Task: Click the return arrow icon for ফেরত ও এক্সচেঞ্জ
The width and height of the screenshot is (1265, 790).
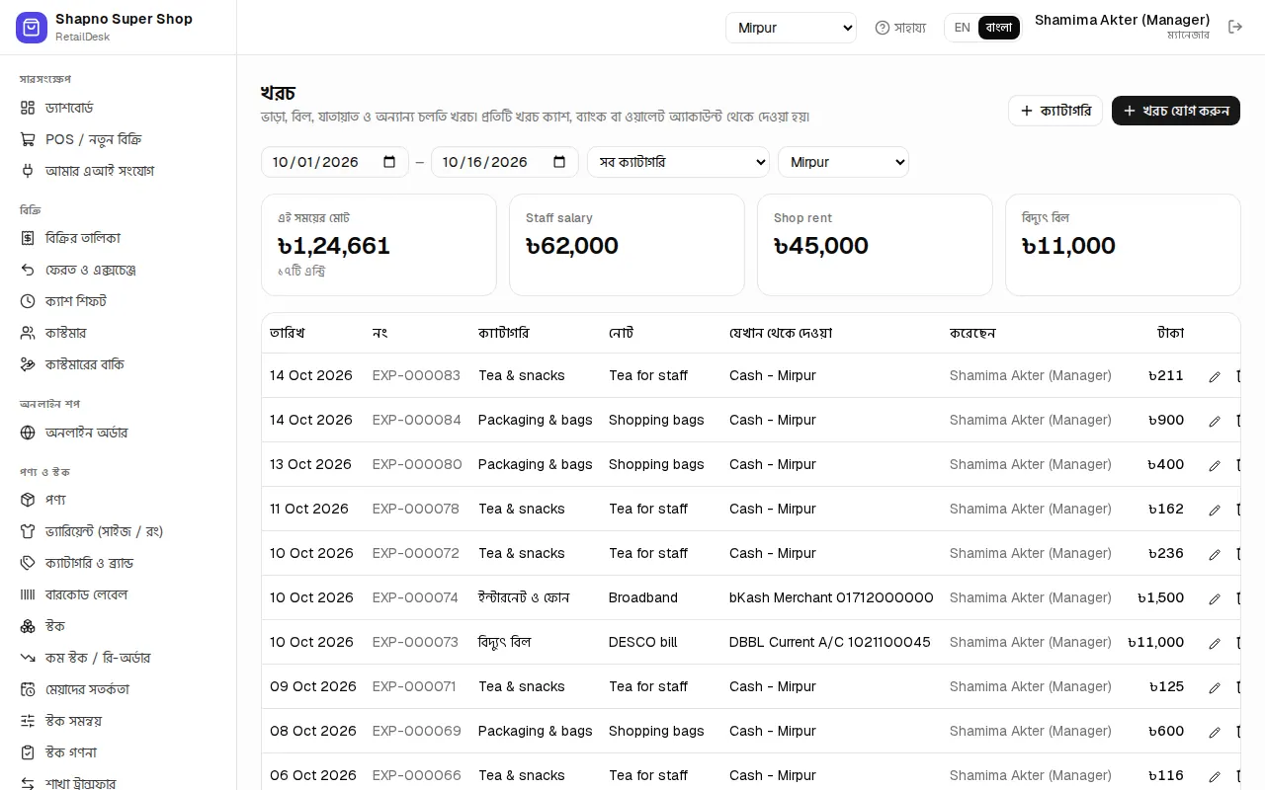Action: pyautogui.click(x=28, y=270)
